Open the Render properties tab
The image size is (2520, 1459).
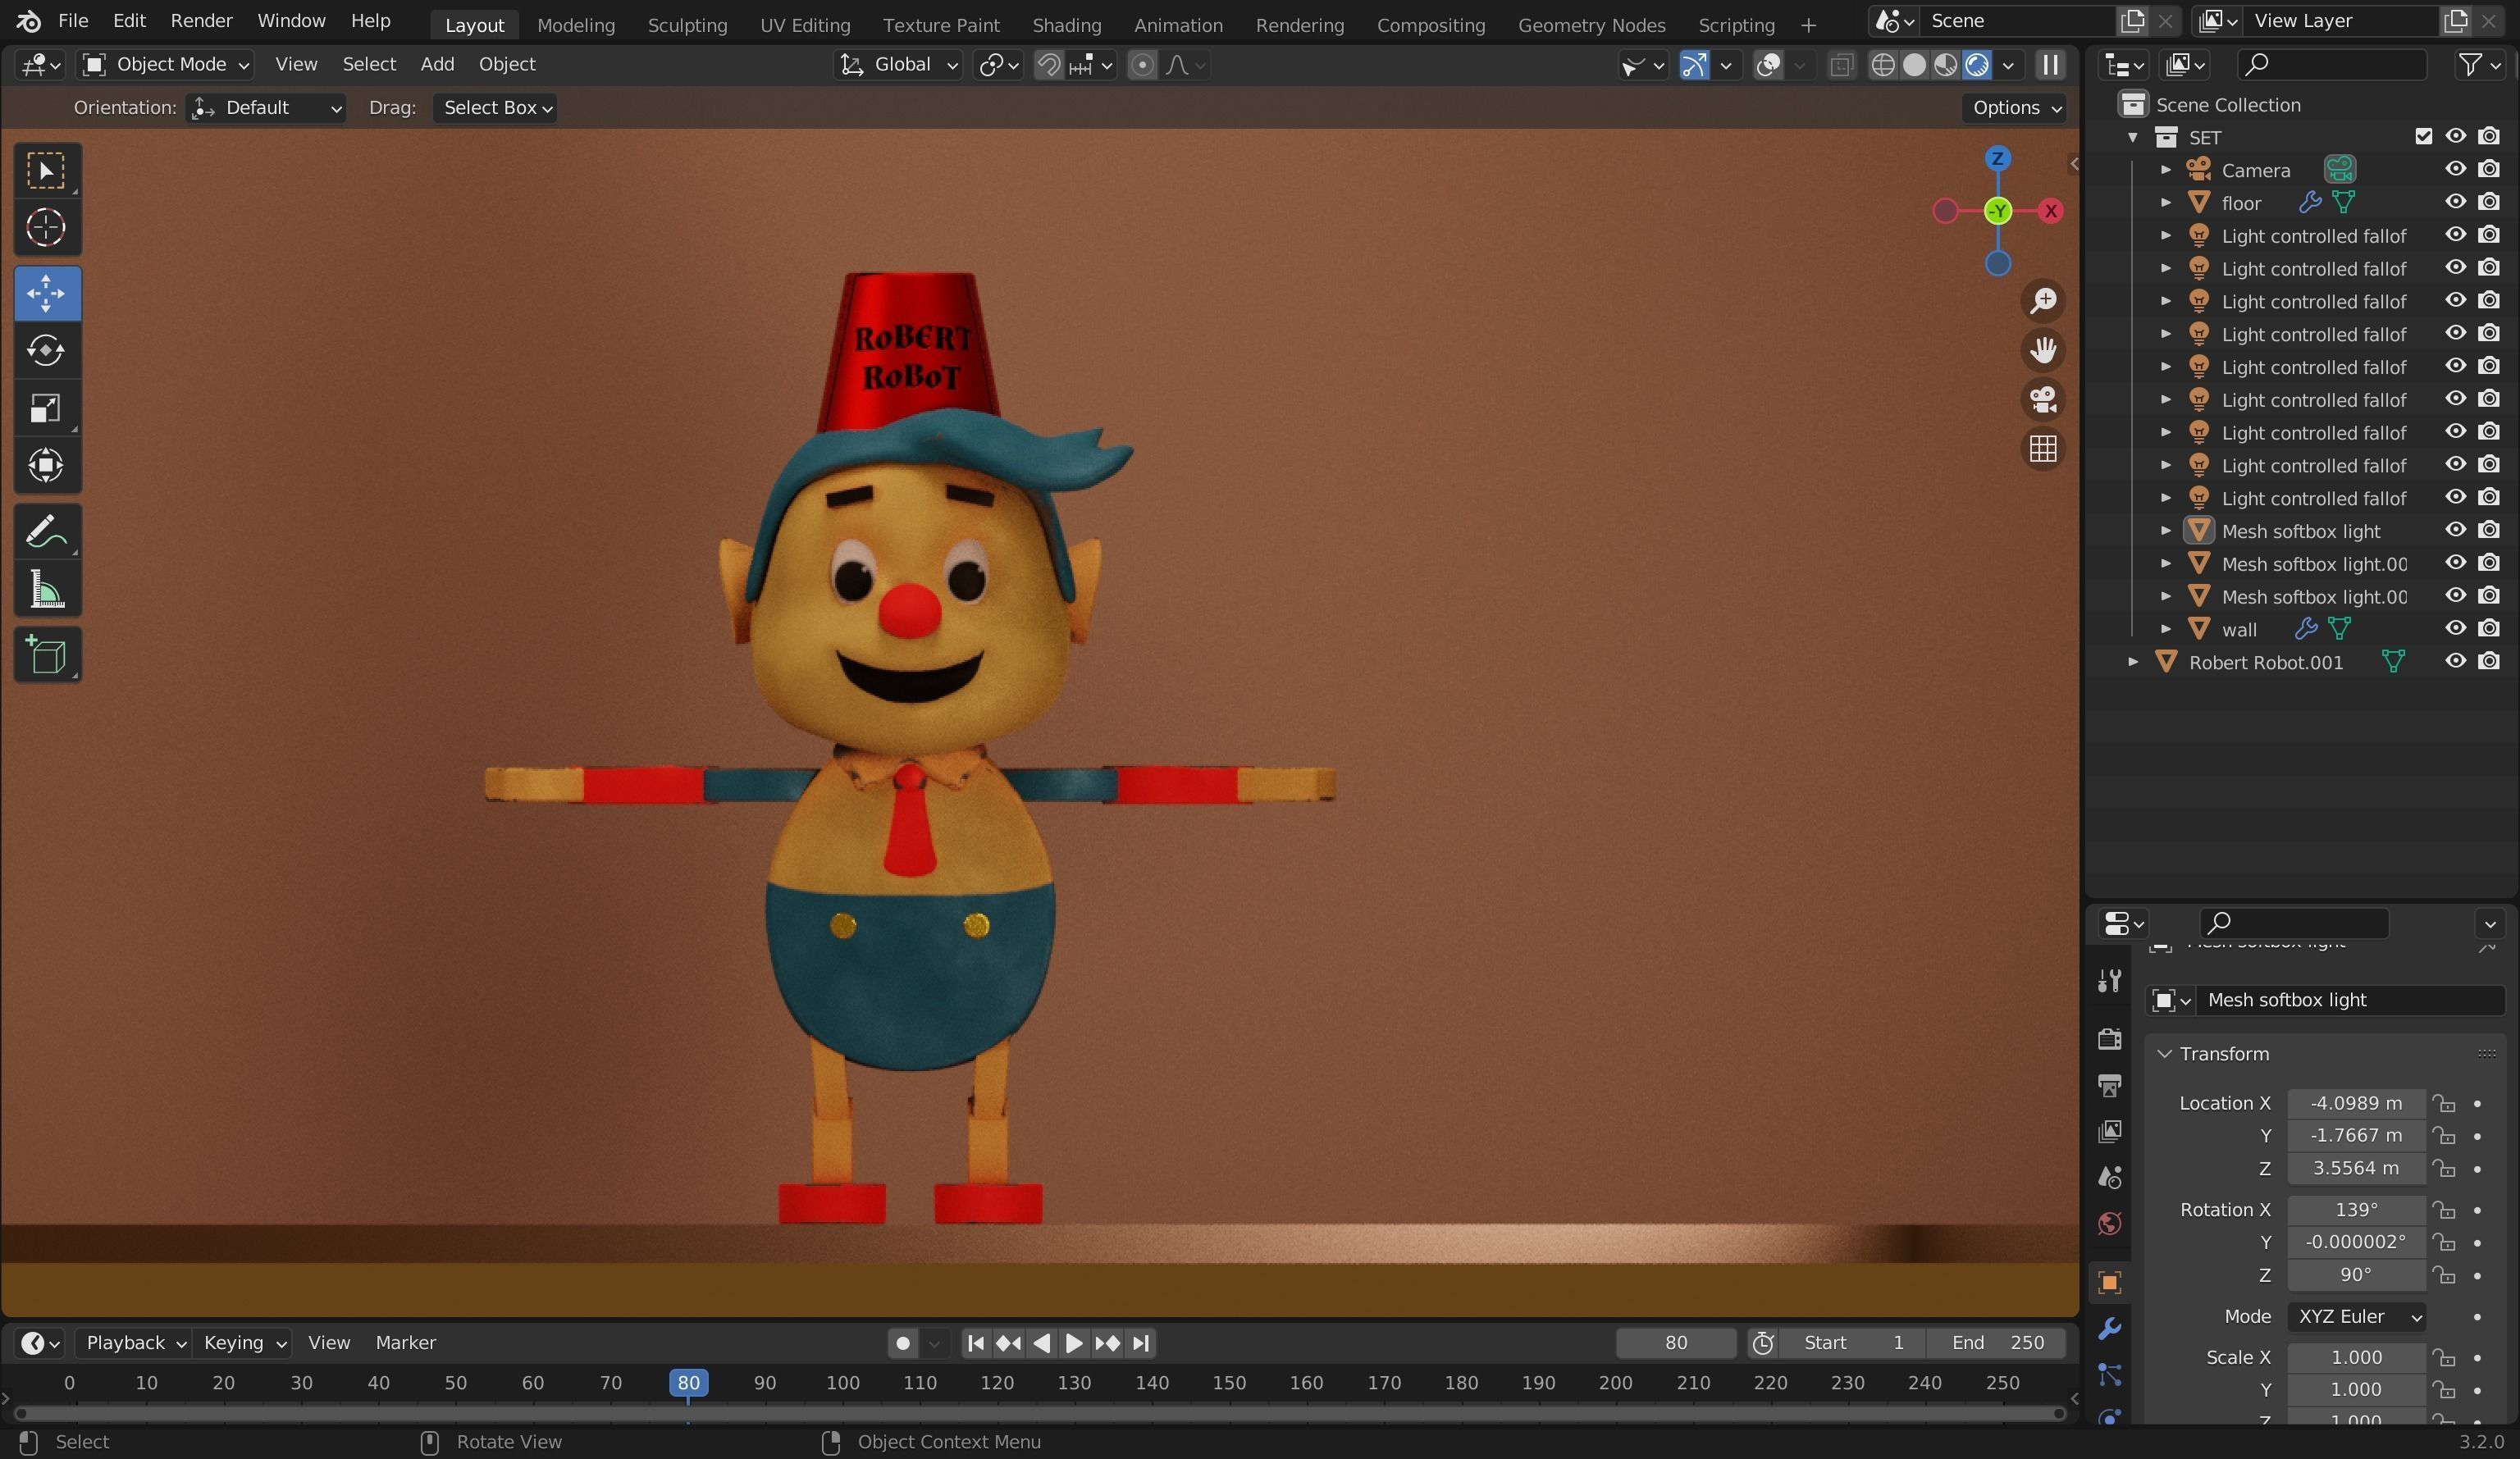pyautogui.click(x=2110, y=1038)
